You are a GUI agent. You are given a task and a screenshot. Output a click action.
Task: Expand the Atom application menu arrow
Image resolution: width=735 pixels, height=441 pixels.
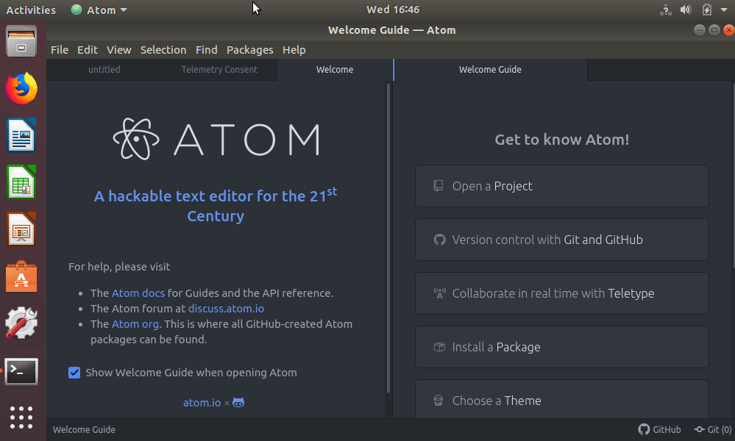(124, 10)
